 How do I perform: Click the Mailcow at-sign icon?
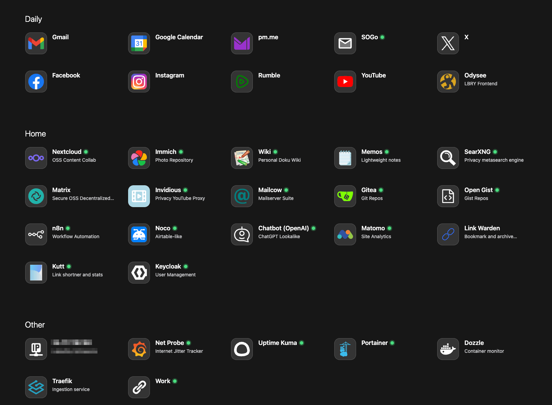pos(242,196)
